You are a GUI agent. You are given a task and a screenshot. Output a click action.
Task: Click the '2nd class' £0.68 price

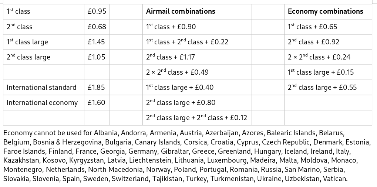click(97, 27)
